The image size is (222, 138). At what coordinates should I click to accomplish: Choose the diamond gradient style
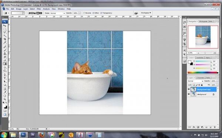tap(41, 13)
